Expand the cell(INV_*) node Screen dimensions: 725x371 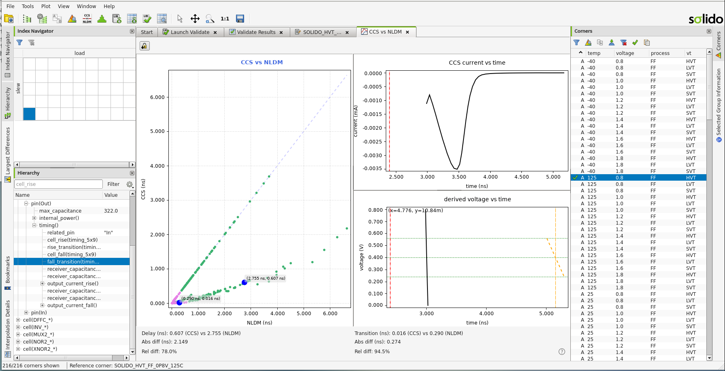point(18,327)
